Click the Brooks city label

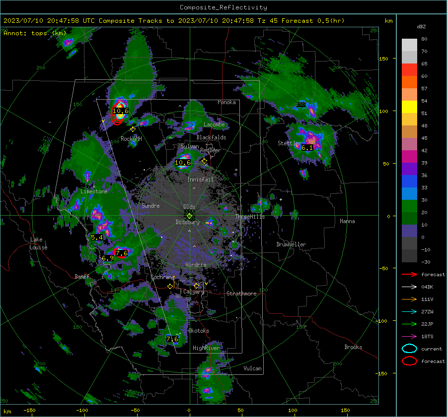pyautogui.click(x=353, y=347)
